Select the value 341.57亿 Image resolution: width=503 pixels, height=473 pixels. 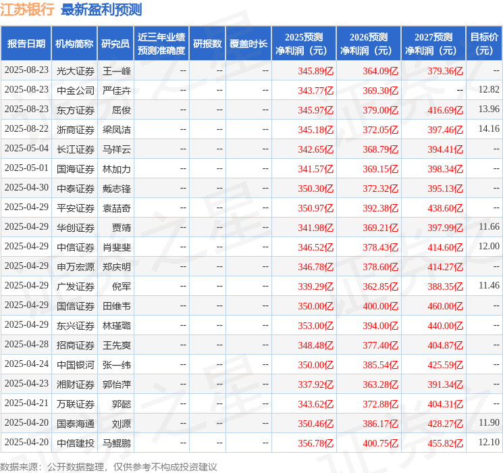(316, 168)
